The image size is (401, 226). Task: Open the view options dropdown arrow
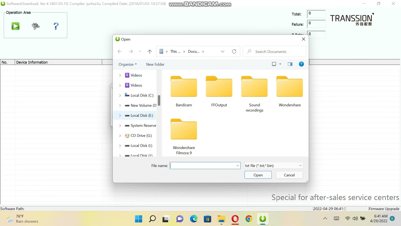pos(280,64)
